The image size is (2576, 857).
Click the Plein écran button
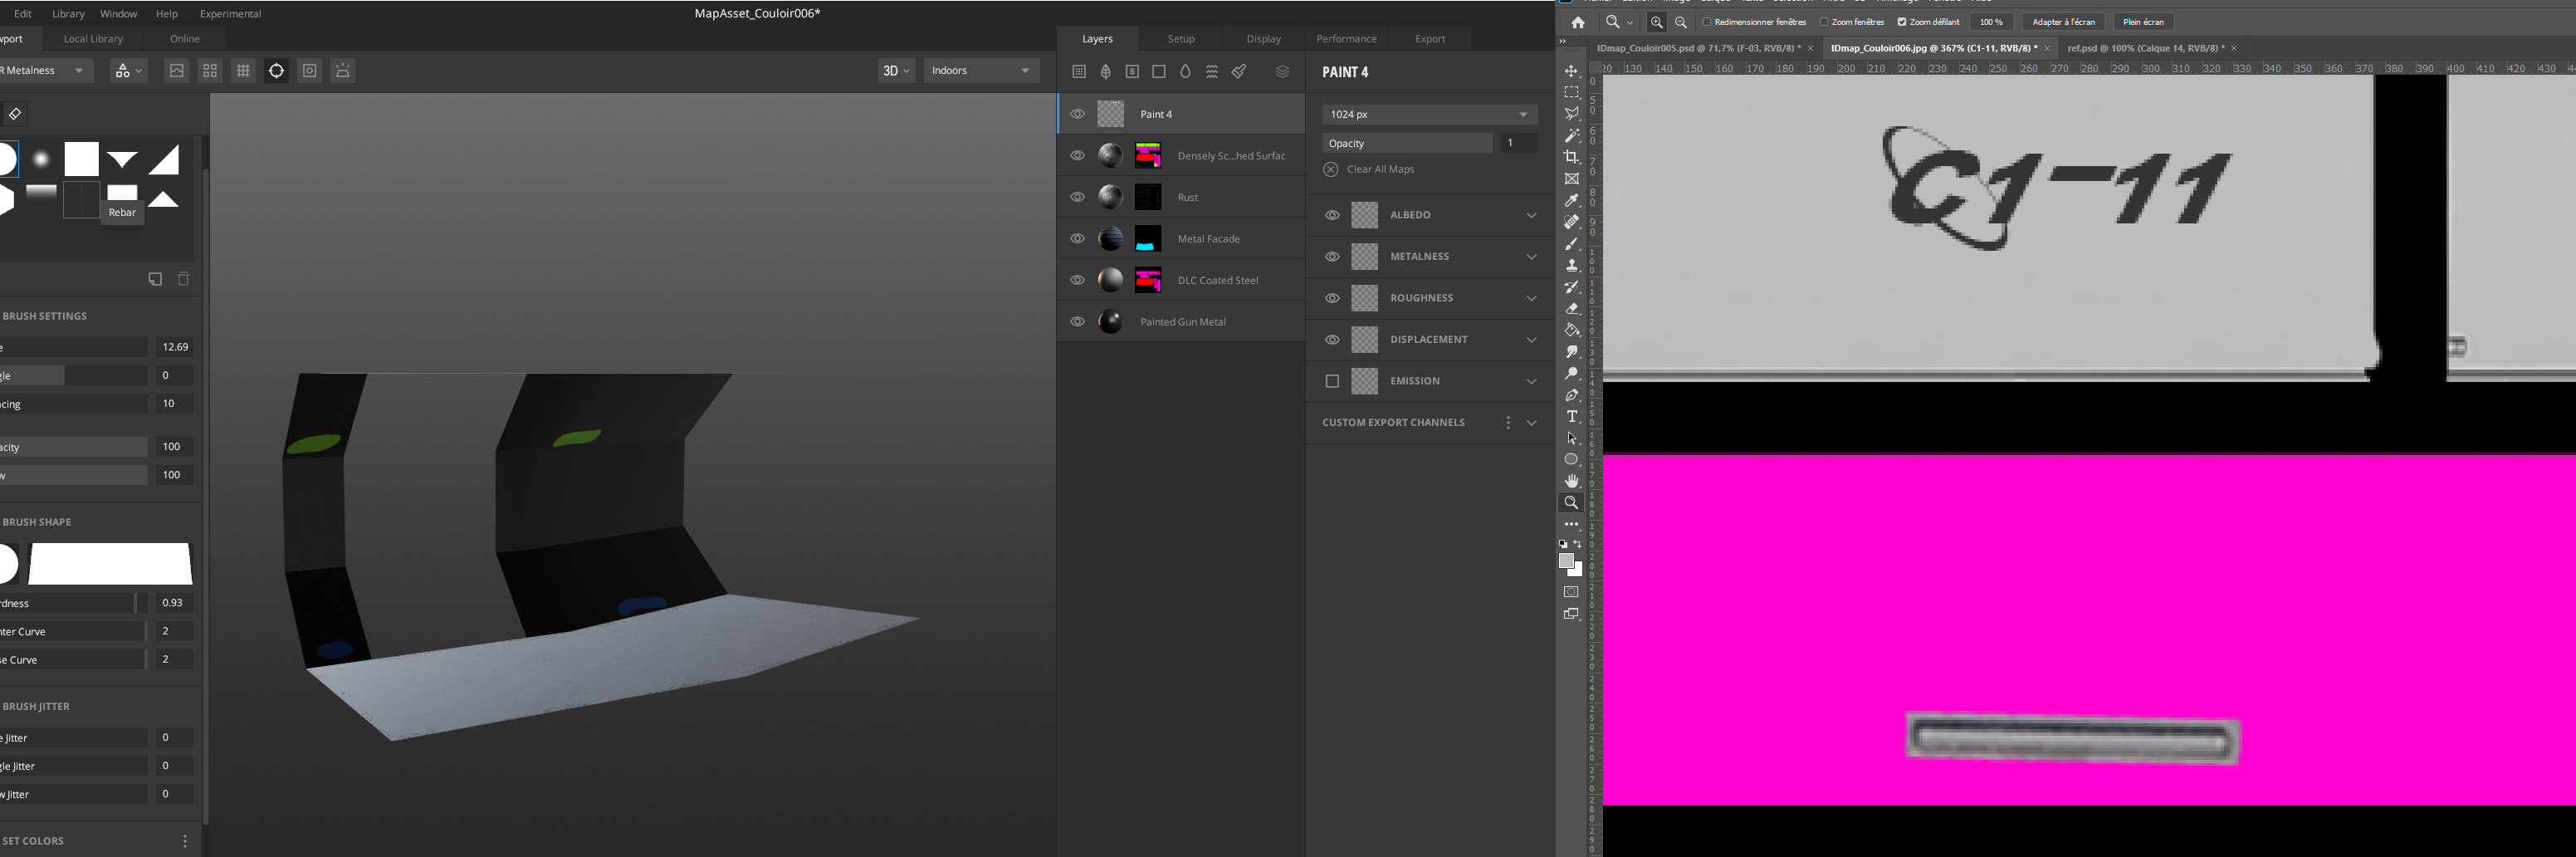tap(2143, 22)
